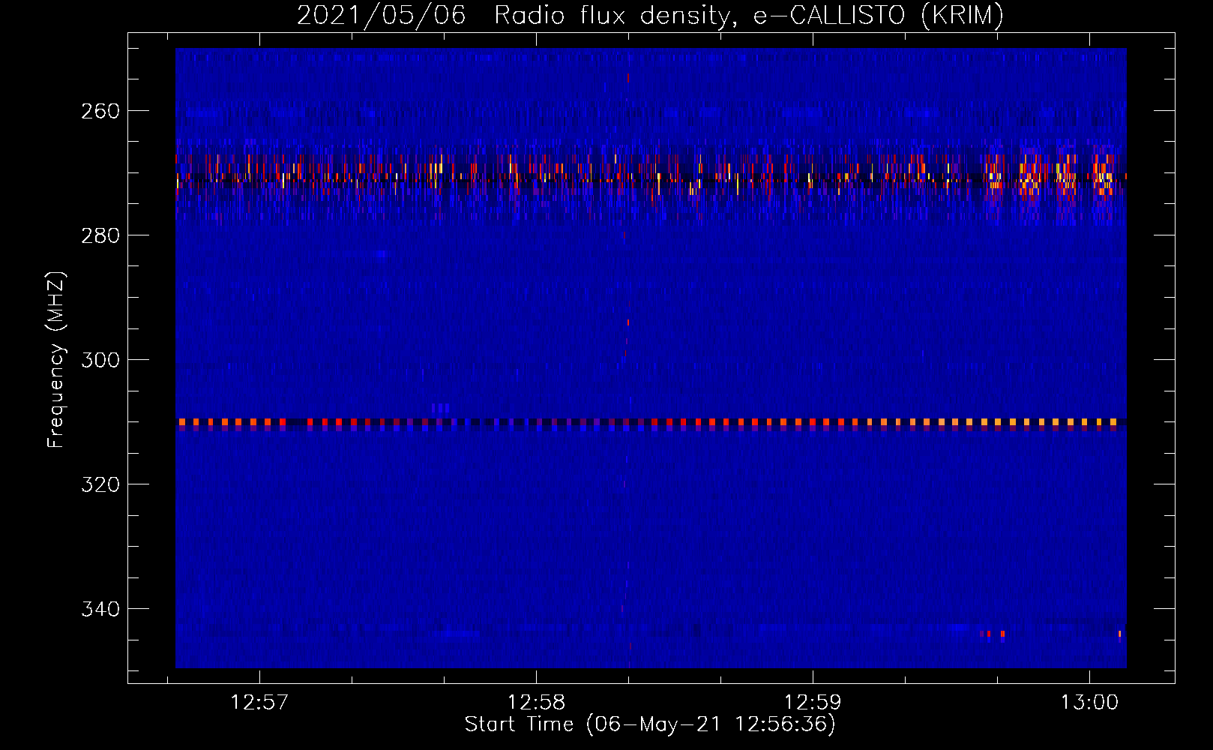The height and width of the screenshot is (750, 1213).
Task: Click the 13:00 time axis label
Action: click(1089, 703)
